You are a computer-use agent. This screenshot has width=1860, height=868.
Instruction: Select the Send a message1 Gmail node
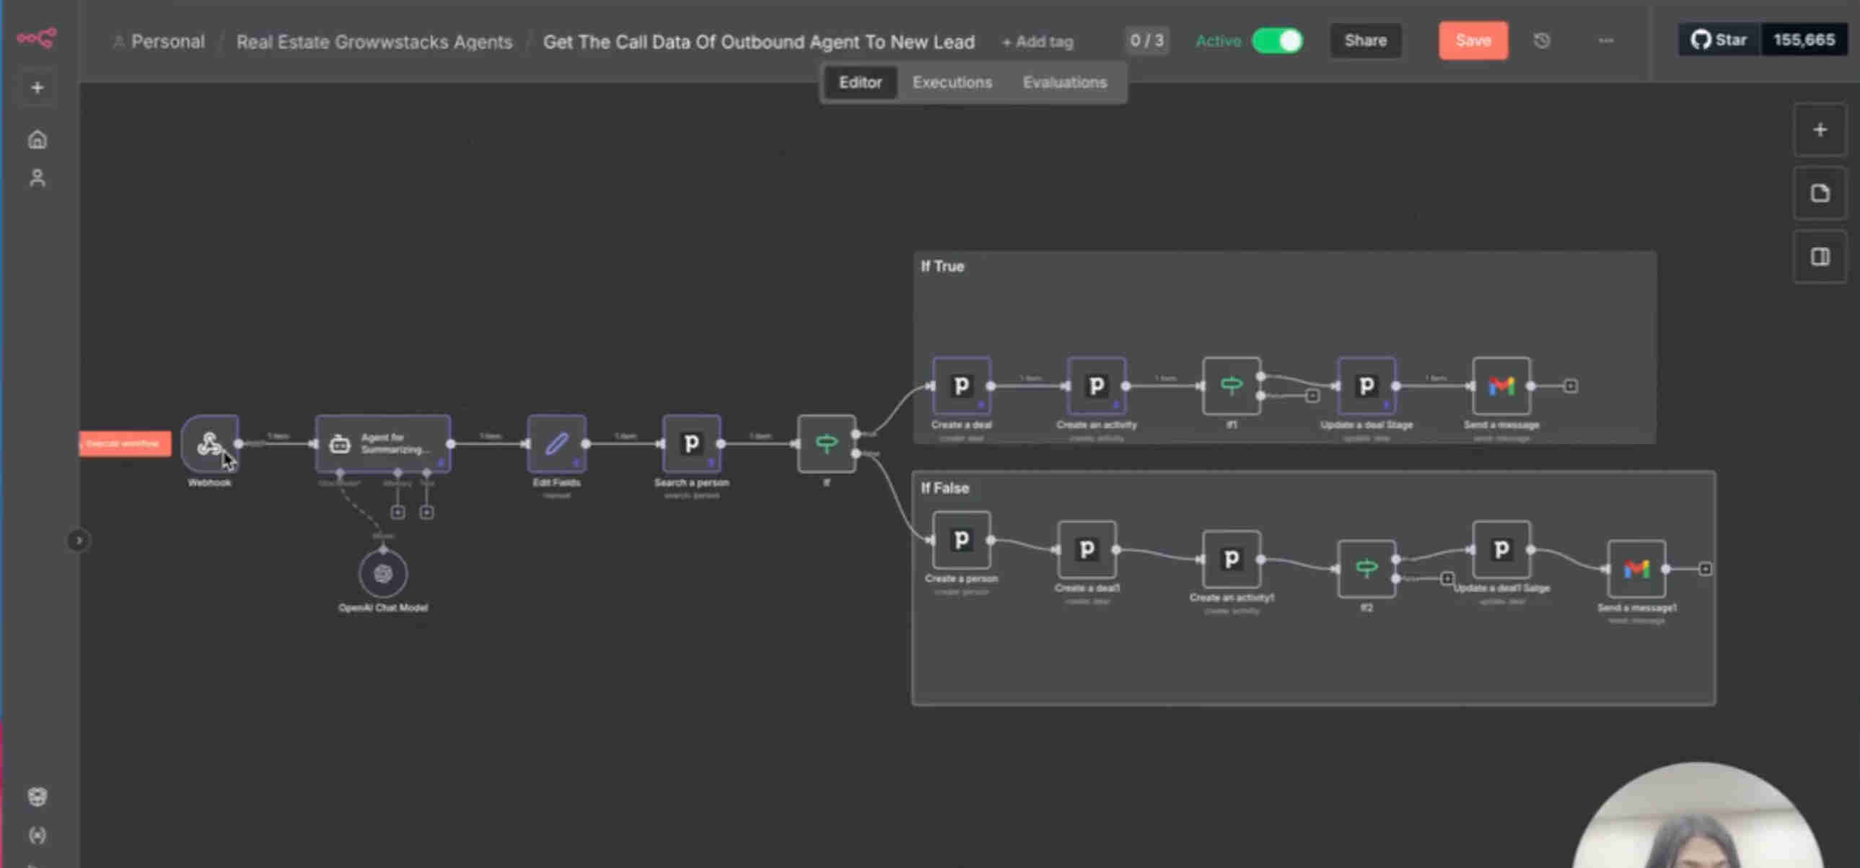tap(1636, 569)
